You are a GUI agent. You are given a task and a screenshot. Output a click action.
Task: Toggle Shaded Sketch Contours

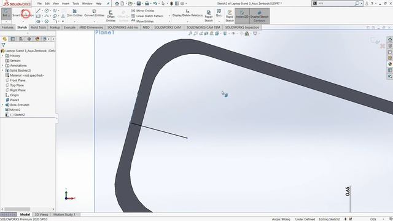click(259, 16)
